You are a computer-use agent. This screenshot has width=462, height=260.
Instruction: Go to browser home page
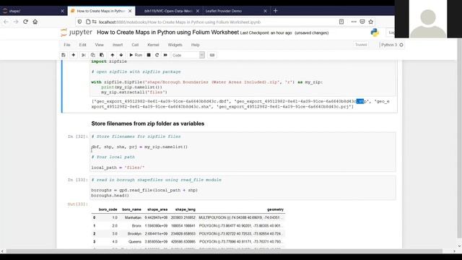click(x=35, y=22)
